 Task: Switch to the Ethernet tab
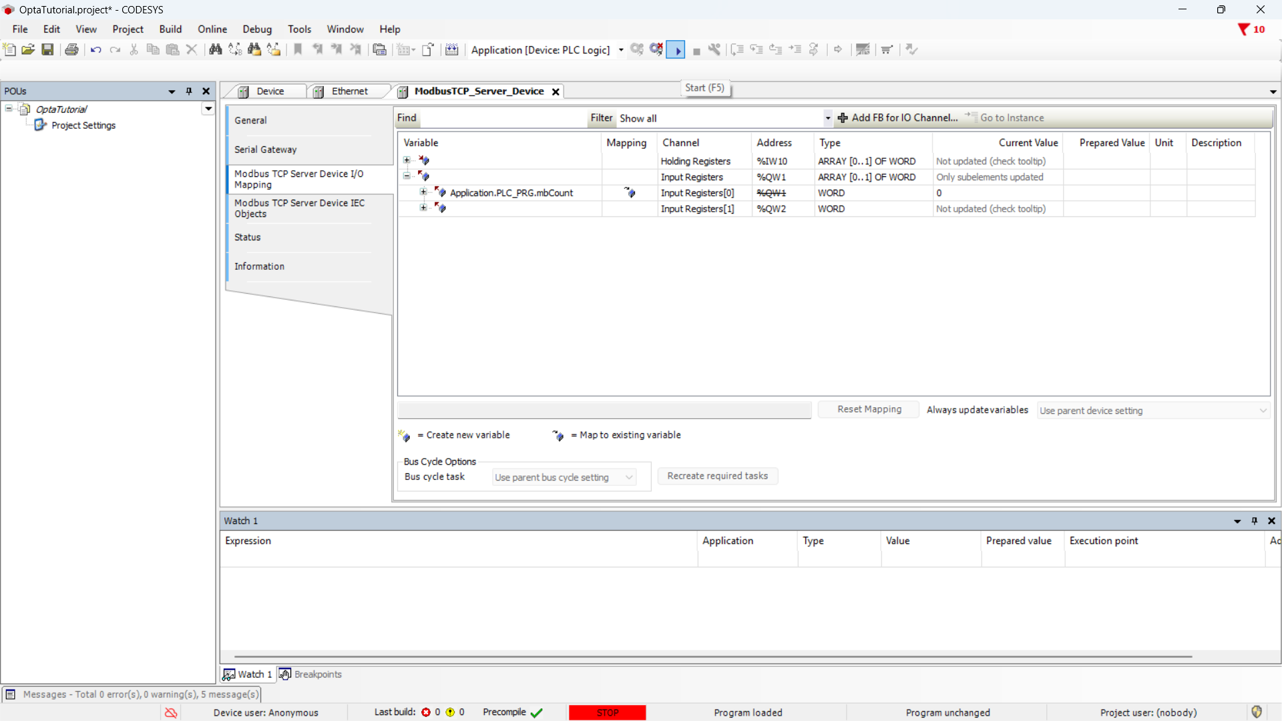(349, 91)
